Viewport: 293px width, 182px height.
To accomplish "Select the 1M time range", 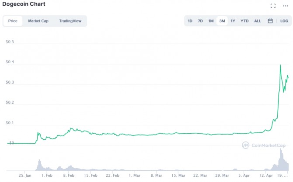I will (x=211, y=21).
